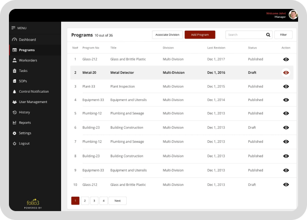Viewport: 307px width, 220px height.
Task: Click the Dashboard icon in sidebar
Action: (14, 40)
